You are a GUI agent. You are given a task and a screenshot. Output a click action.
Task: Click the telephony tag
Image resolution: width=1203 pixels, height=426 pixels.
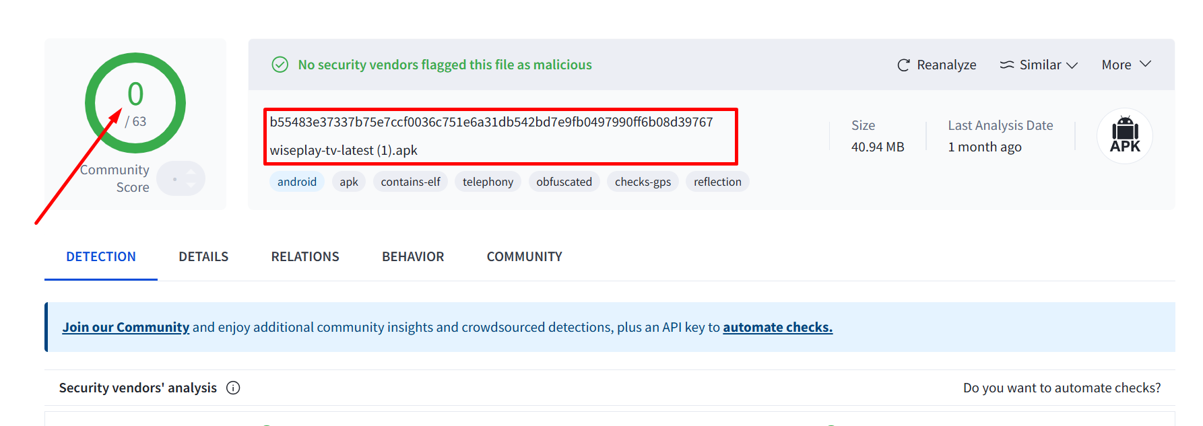[x=488, y=182]
